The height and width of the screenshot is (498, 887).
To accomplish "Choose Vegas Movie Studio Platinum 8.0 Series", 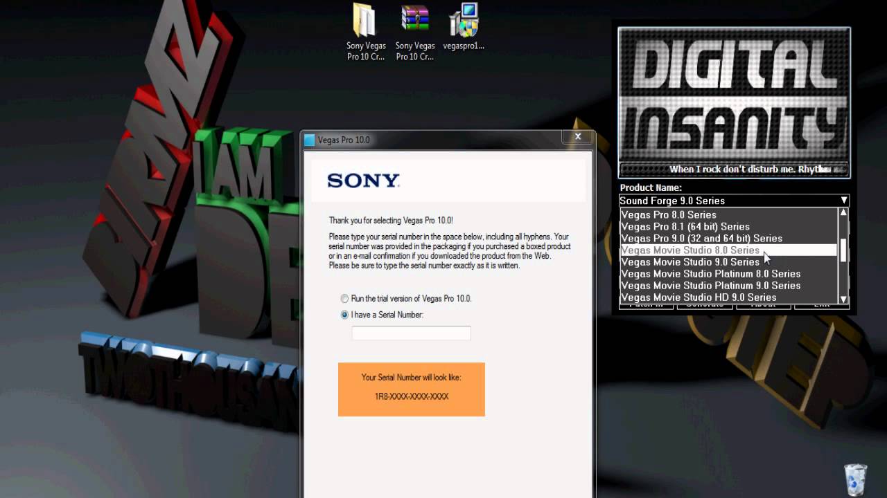I will tap(728, 273).
